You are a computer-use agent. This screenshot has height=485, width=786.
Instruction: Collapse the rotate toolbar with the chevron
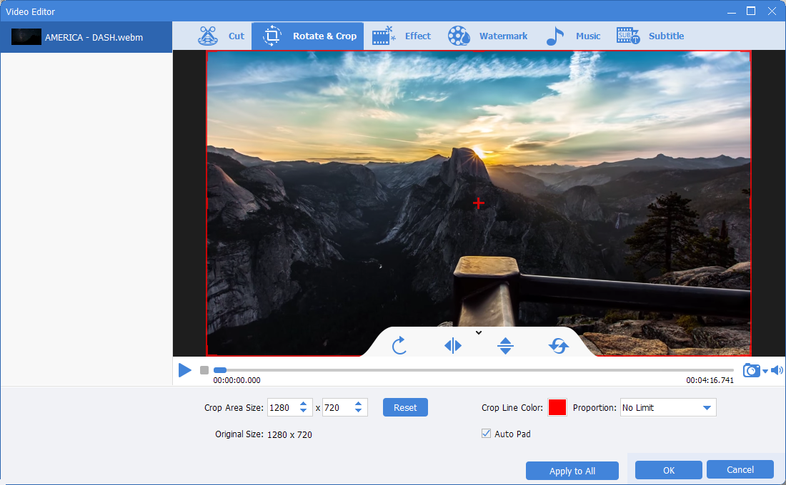point(479,332)
